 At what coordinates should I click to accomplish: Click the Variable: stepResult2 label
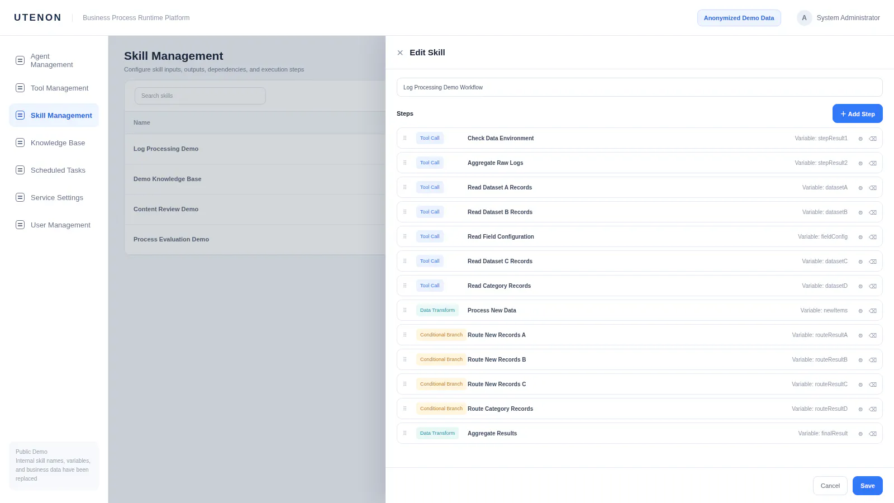(x=821, y=163)
